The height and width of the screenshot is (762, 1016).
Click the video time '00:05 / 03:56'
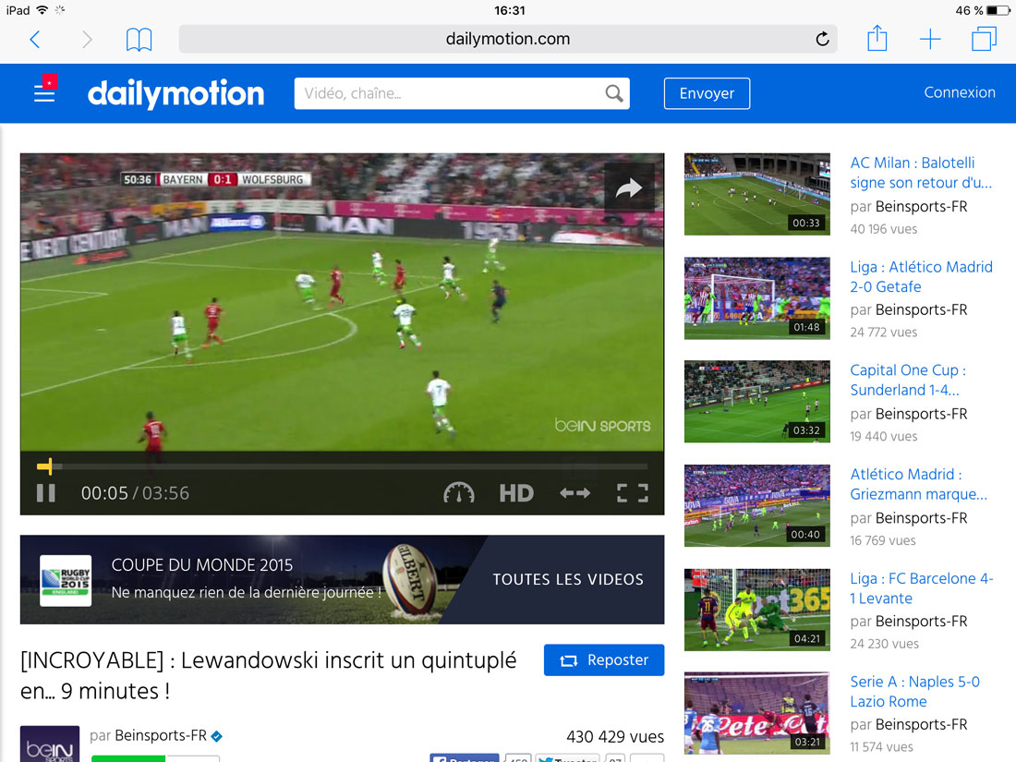(x=135, y=493)
